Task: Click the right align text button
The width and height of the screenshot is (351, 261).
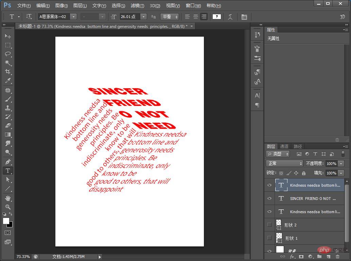Action: (x=204, y=17)
